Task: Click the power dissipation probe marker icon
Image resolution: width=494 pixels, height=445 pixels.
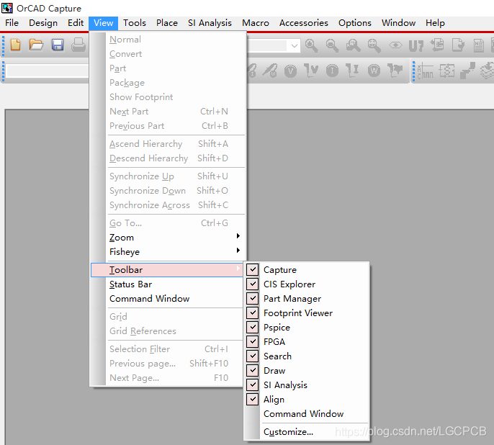Action: (395, 71)
